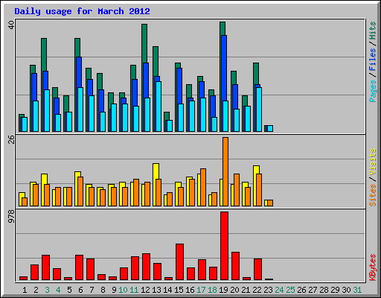Image resolution: width=381 pixels, height=298 pixels.
Task: Click day label '29' on the x-axis
Action: pos(335,290)
